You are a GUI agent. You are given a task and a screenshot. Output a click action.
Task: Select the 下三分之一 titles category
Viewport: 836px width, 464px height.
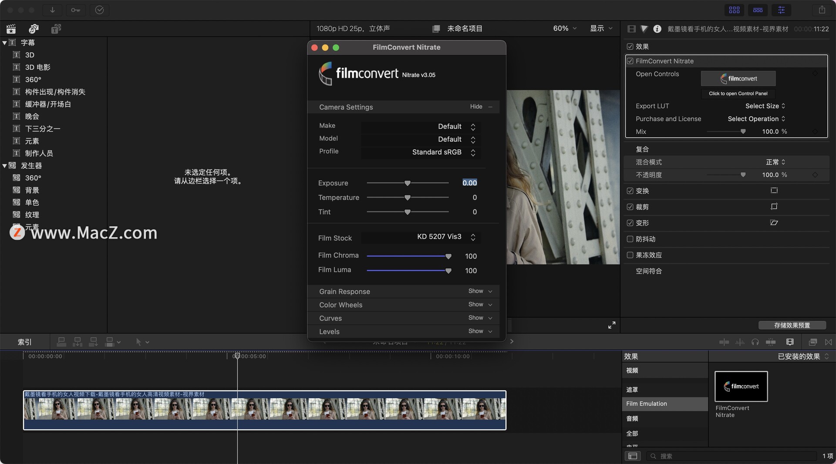click(42, 129)
